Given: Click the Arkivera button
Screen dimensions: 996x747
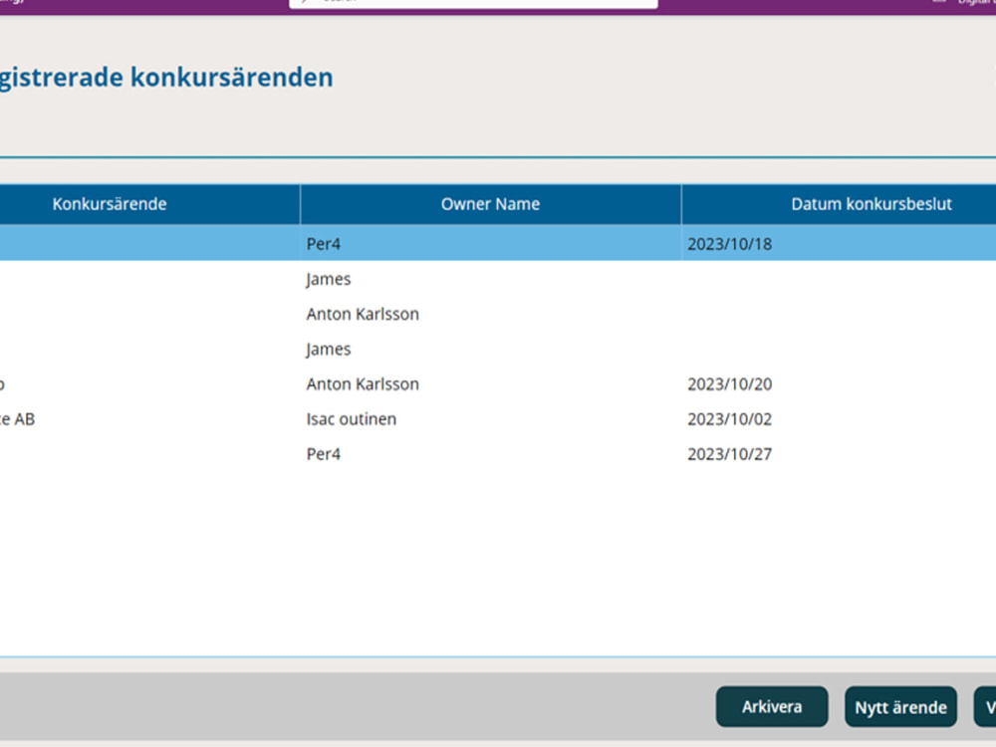Looking at the screenshot, I should [x=772, y=706].
